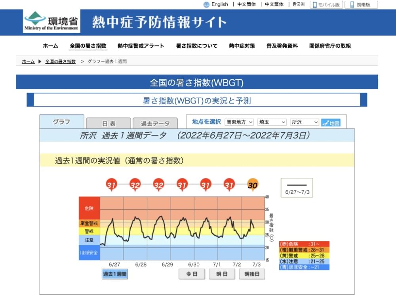Click the red 危険 color band label
This screenshot has width=396, height=307.
point(89,208)
